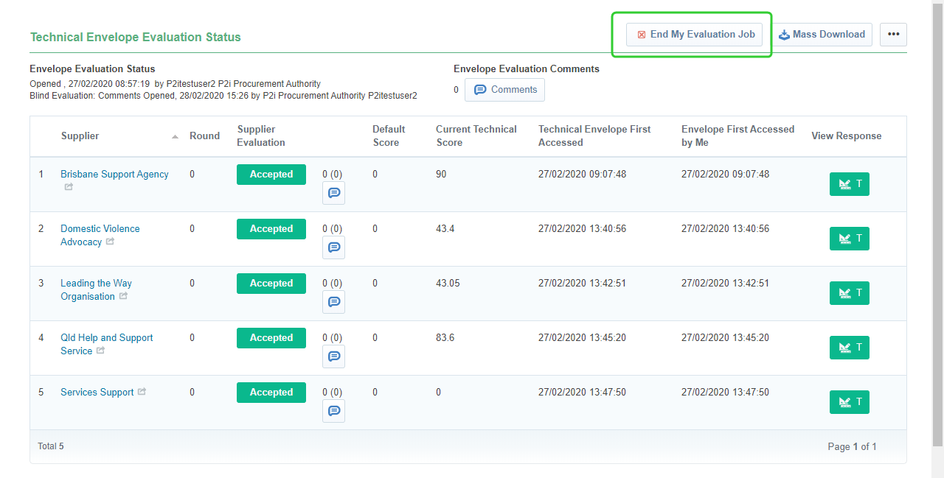
Task: Open comment icon for Services Support row
Action: pos(333,411)
